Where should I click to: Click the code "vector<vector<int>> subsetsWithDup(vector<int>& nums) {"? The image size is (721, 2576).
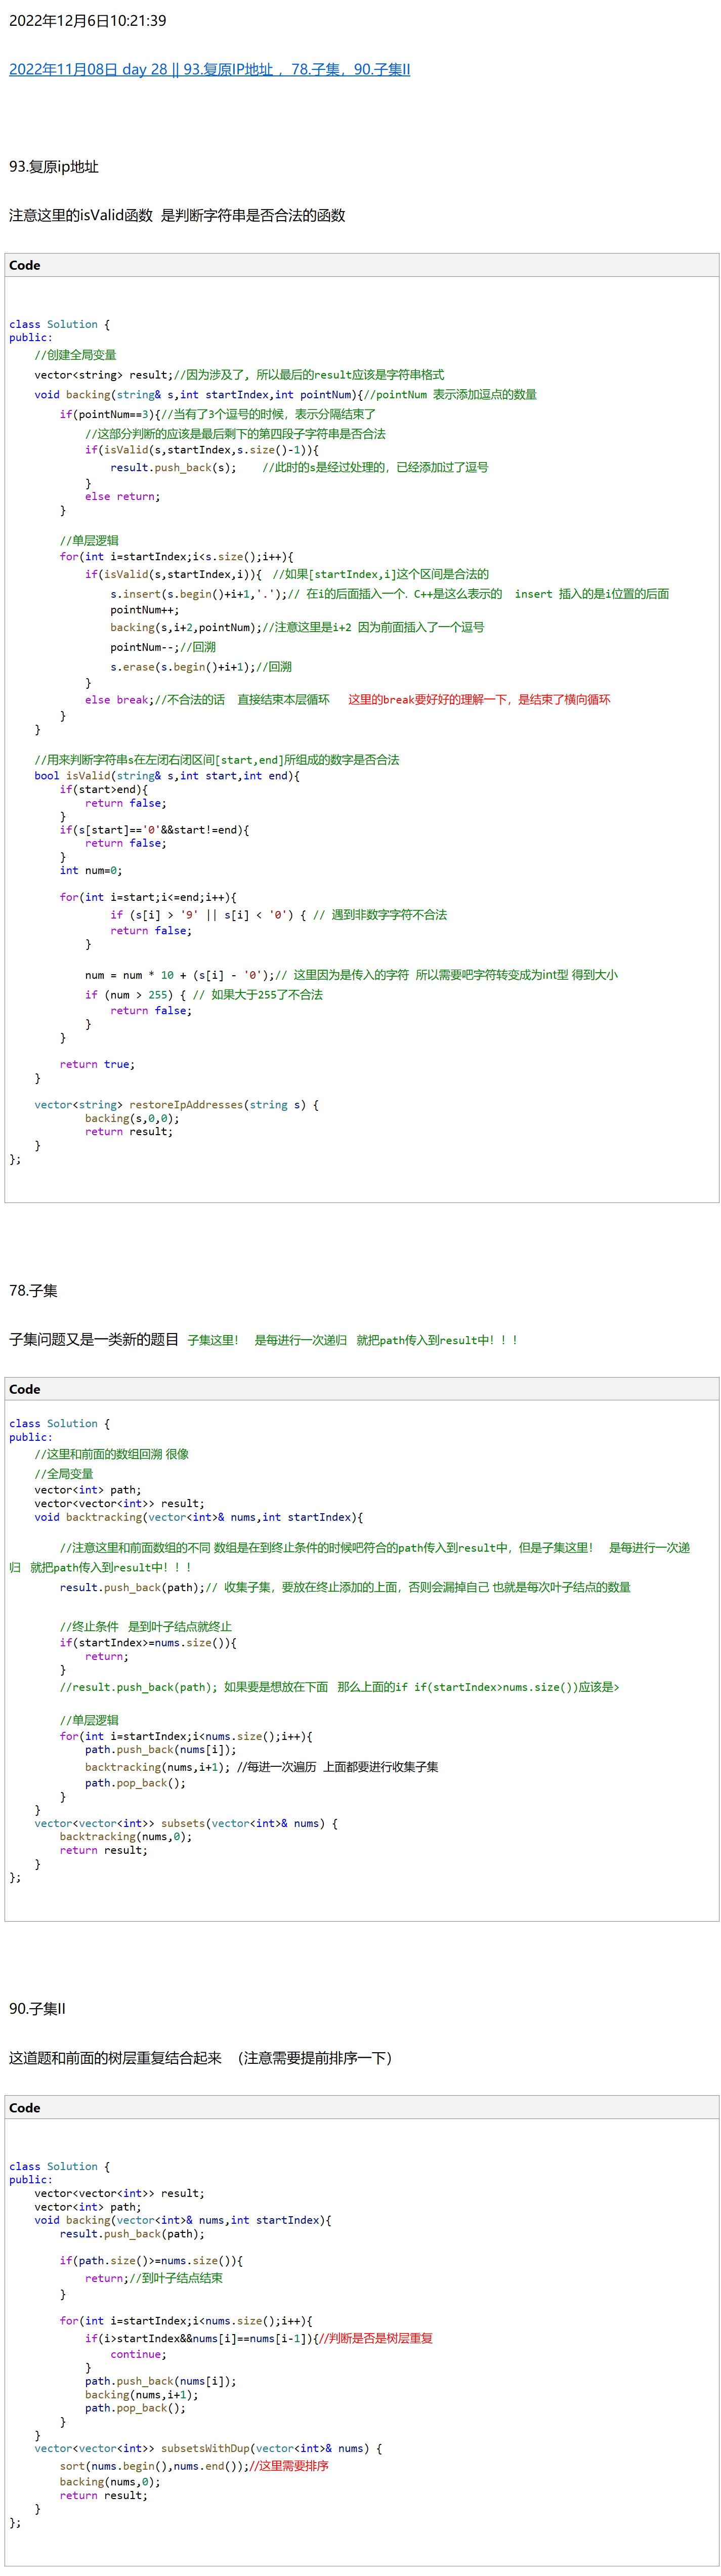coord(208,2448)
